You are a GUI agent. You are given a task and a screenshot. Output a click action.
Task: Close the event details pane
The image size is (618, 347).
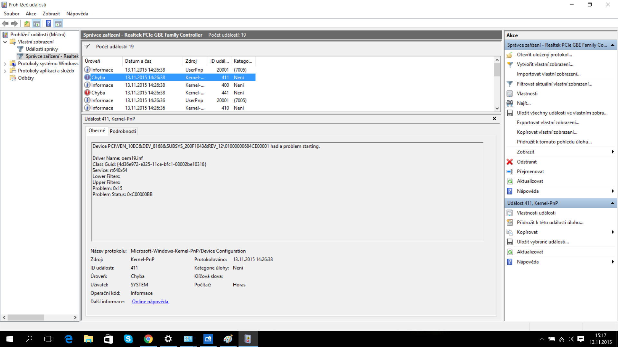494,119
